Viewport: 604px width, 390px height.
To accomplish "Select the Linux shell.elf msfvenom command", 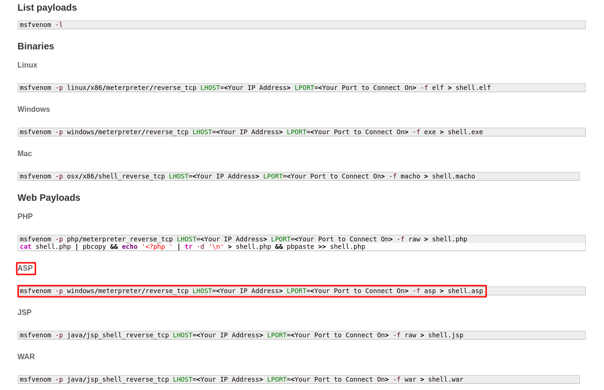I will pos(301,88).
